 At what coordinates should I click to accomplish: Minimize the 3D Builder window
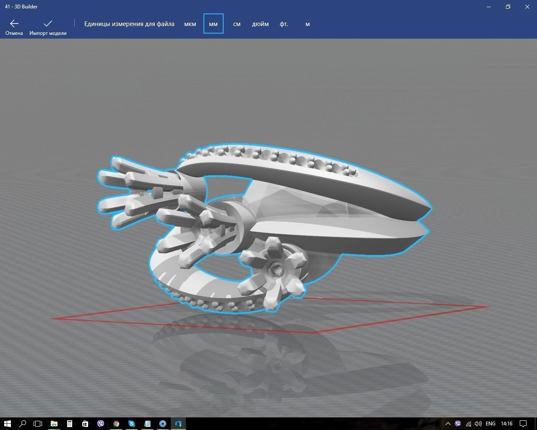tap(489, 7)
